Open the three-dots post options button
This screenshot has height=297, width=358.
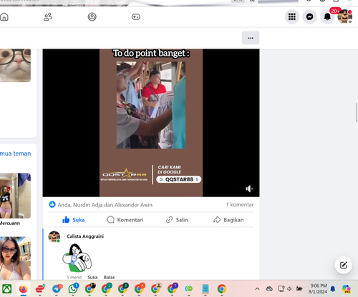click(x=251, y=38)
